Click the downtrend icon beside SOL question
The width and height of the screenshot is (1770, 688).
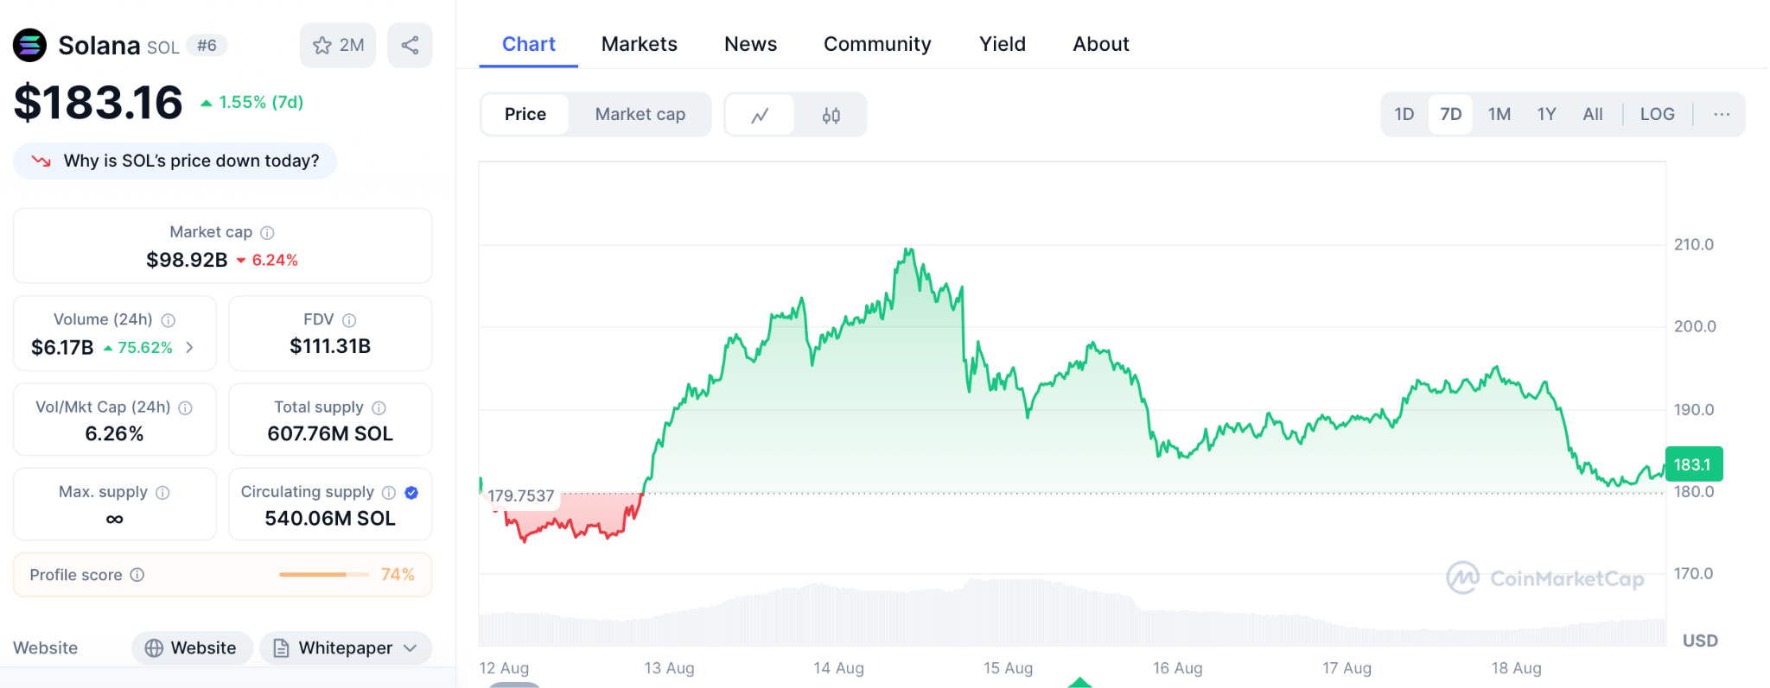[x=41, y=161]
